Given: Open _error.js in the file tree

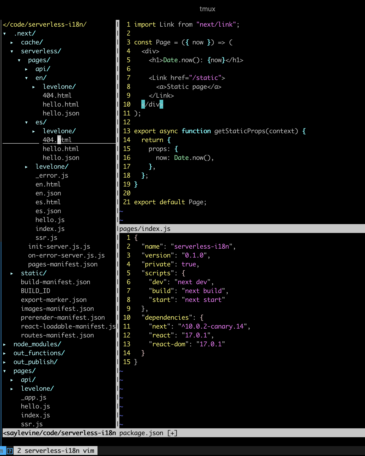Looking at the screenshot, I should tap(52, 176).
